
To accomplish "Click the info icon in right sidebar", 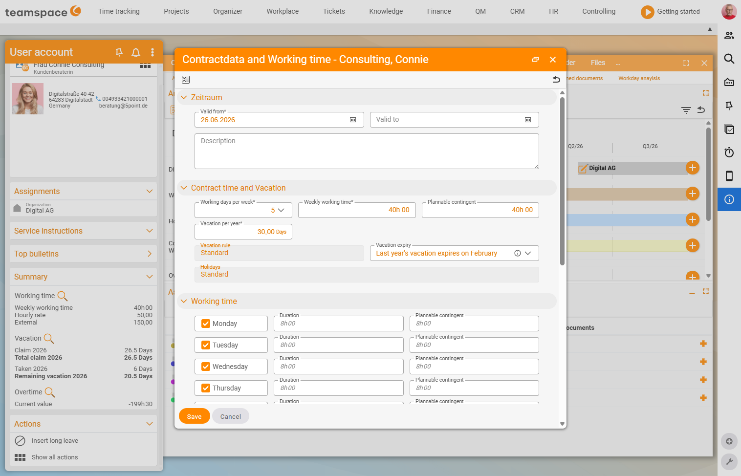I will (x=729, y=199).
